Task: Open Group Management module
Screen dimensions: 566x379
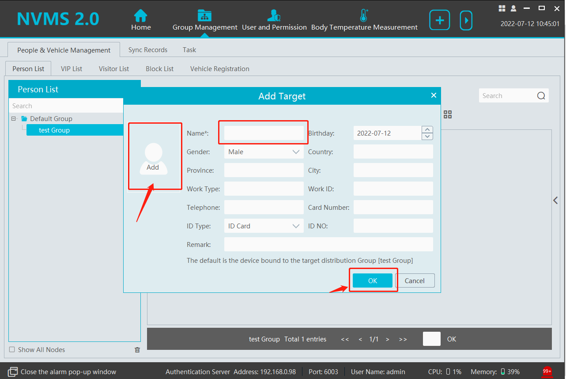Action: pyautogui.click(x=205, y=20)
